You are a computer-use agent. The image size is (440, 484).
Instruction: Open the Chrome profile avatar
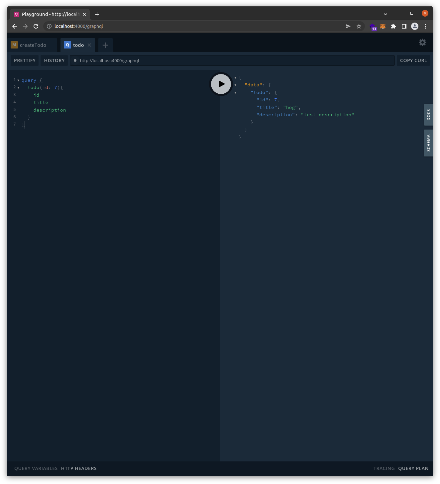tap(415, 26)
